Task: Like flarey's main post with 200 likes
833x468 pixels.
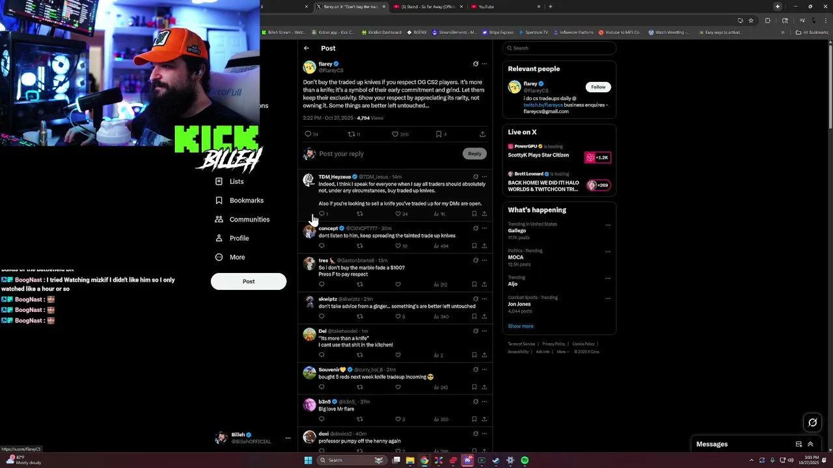Action: point(395,134)
